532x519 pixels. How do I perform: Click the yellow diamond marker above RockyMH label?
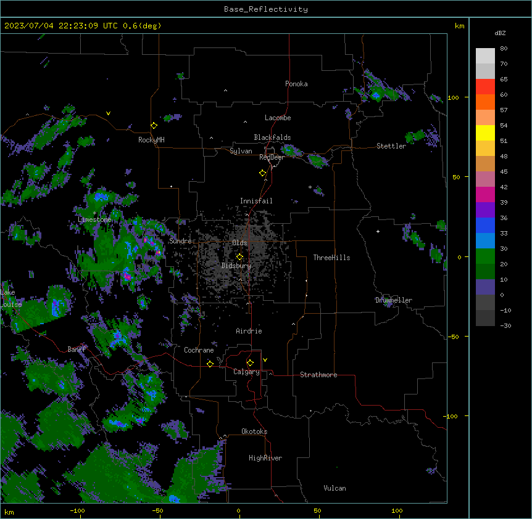(154, 126)
